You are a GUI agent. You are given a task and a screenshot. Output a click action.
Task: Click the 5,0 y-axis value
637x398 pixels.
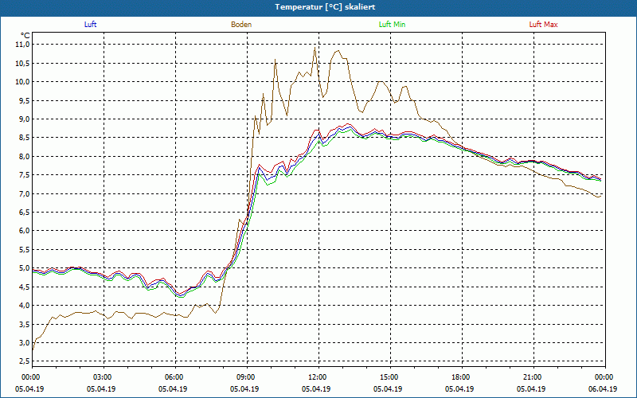point(25,268)
